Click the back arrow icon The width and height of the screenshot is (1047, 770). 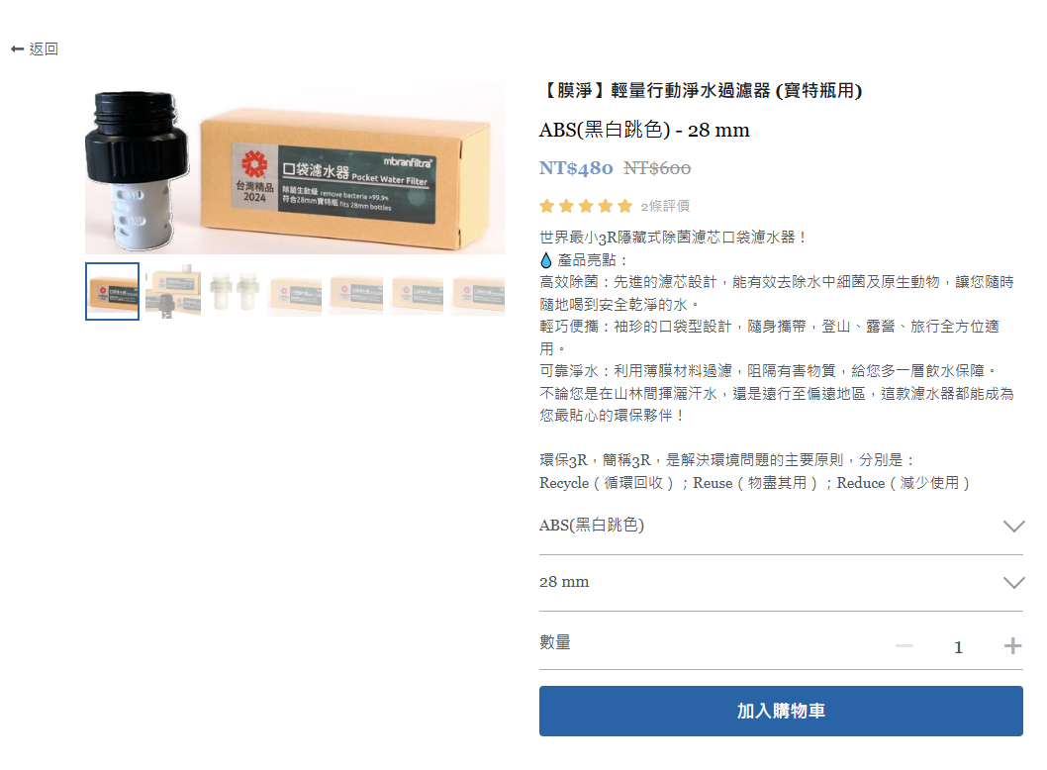18,48
